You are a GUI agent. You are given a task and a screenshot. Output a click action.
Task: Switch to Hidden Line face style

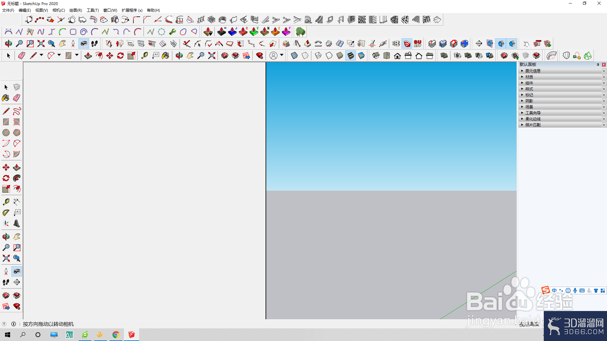pos(329,56)
